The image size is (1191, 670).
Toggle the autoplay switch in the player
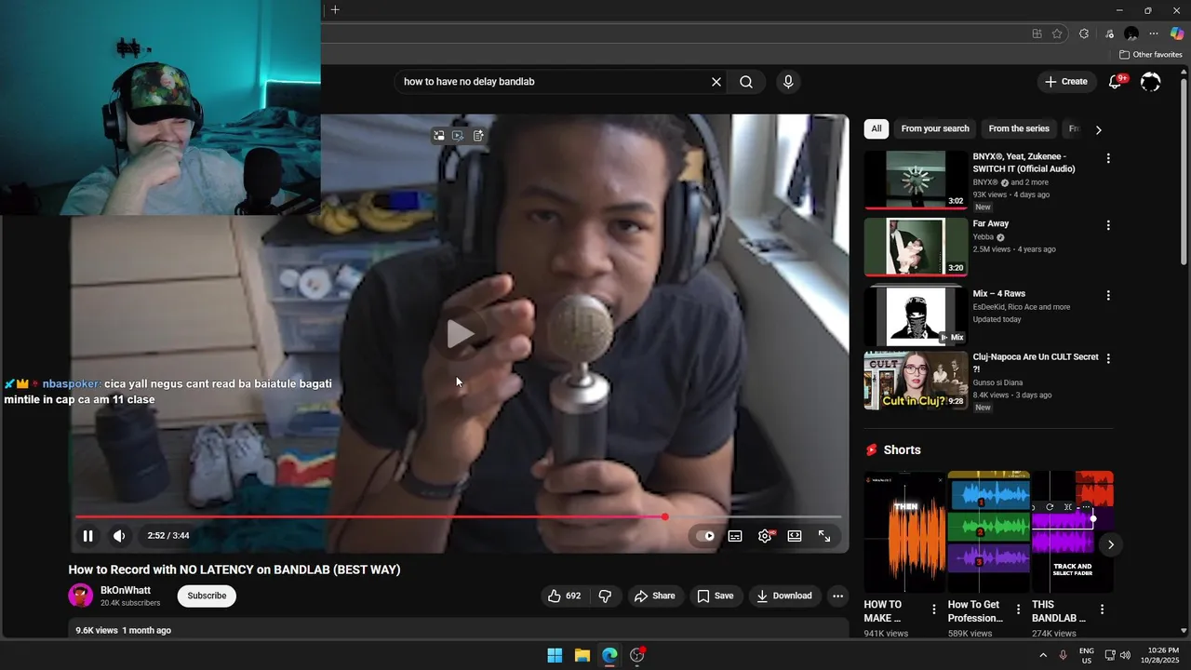[x=705, y=536]
